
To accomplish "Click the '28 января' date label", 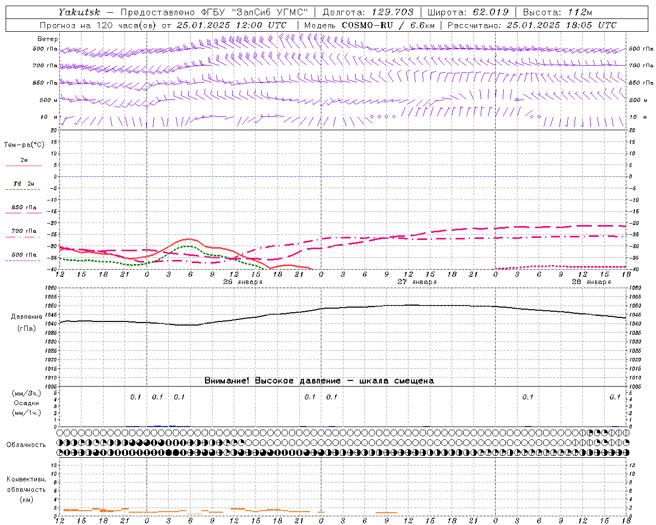I will coord(591,282).
